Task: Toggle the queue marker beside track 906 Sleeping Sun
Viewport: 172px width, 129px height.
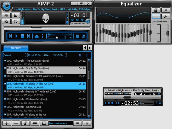Action: (5, 107)
